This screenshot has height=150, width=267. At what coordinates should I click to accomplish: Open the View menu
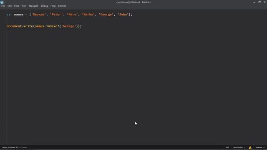click(24, 6)
